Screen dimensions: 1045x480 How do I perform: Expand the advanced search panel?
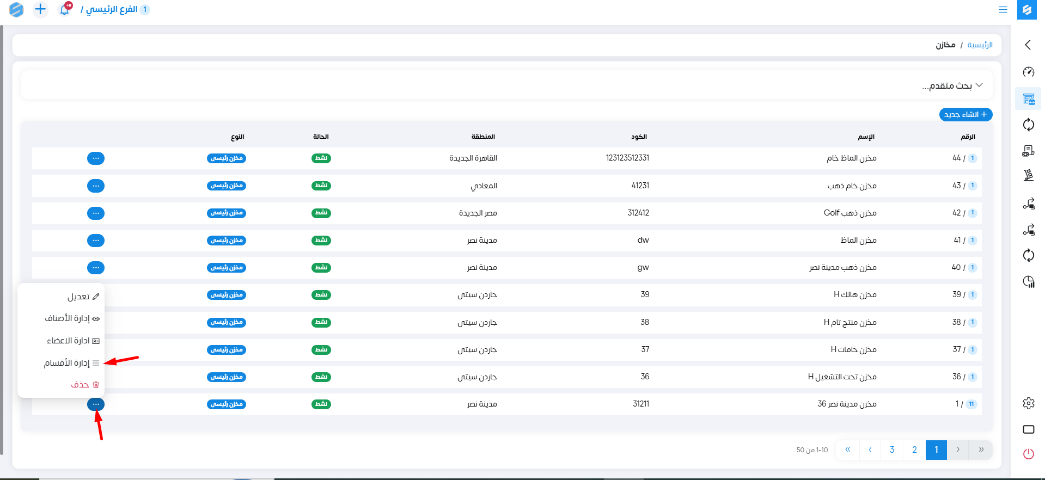pyautogui.click(x=952, y=85)
